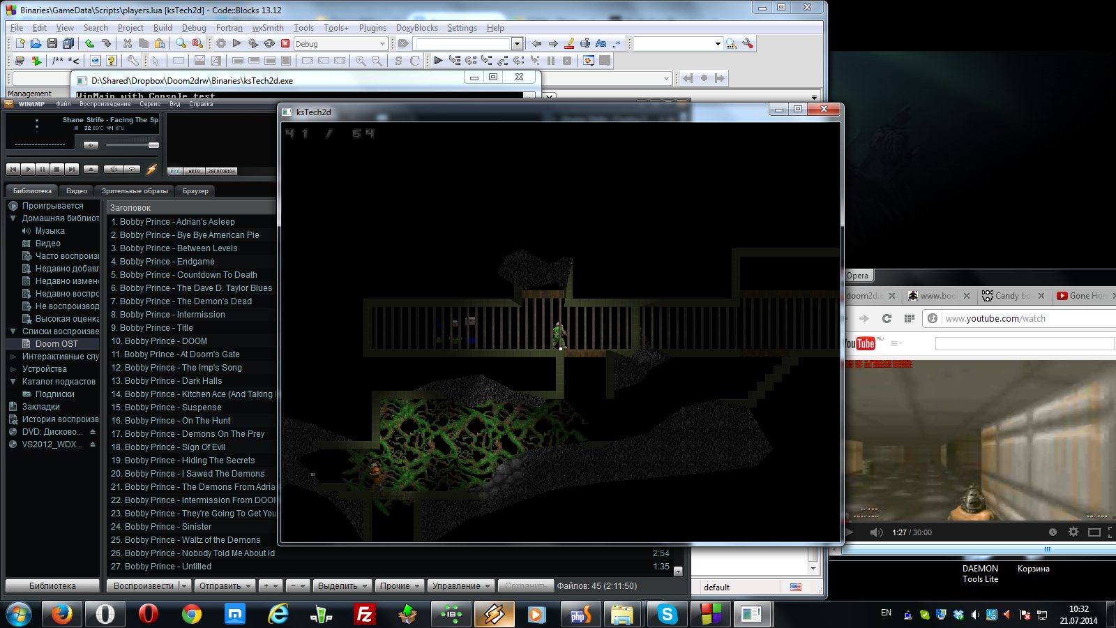Open the Управление dropdown button

click(460, 586)
